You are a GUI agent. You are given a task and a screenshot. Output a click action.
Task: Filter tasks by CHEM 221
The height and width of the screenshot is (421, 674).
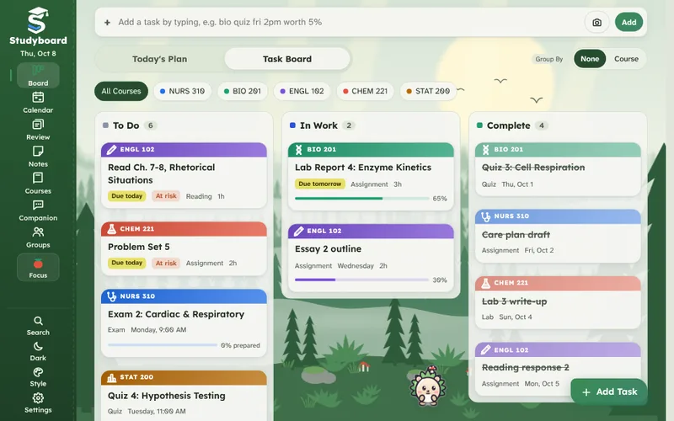tap(365, 91)
